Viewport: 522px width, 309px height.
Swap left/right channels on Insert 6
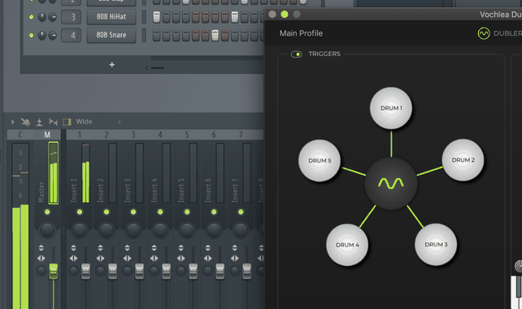[x=208, y=258]
